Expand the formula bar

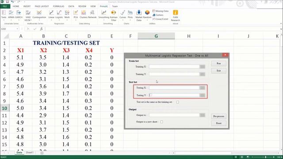coord(281,29)
